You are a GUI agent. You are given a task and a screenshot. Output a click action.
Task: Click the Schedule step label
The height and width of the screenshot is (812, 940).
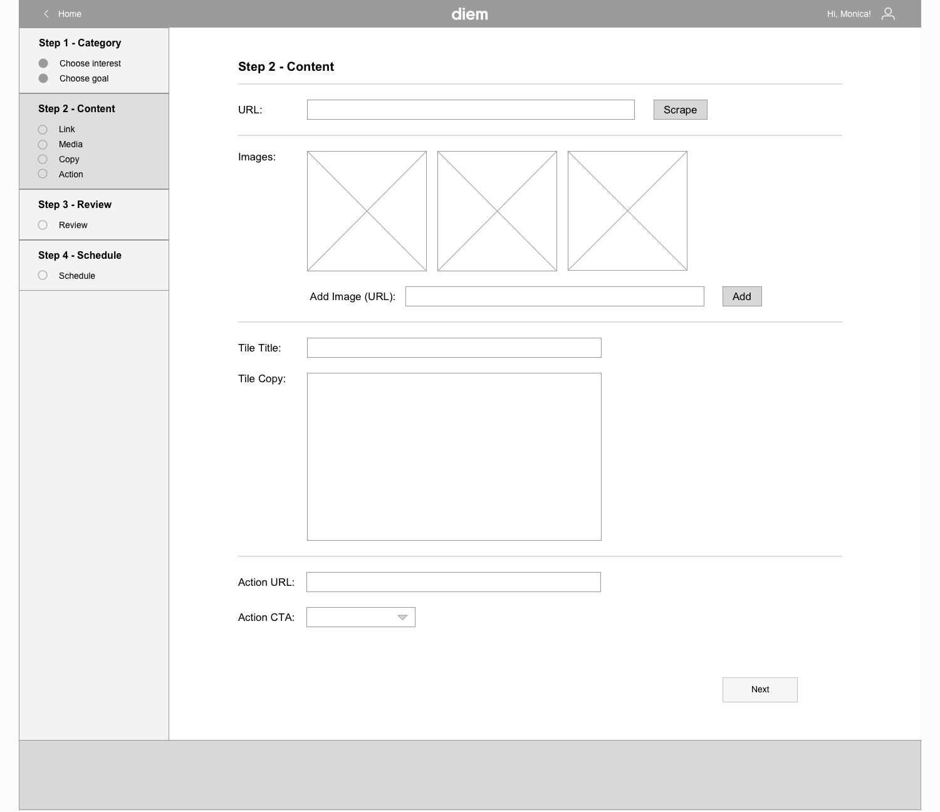click(x=77, y=276)
